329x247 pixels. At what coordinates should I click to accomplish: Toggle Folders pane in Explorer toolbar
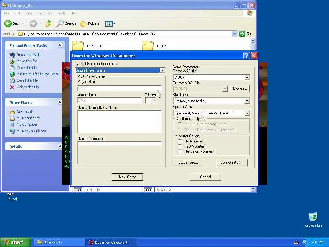point(90,23)
